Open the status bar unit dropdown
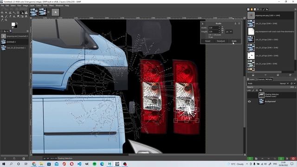 [46, 158]
